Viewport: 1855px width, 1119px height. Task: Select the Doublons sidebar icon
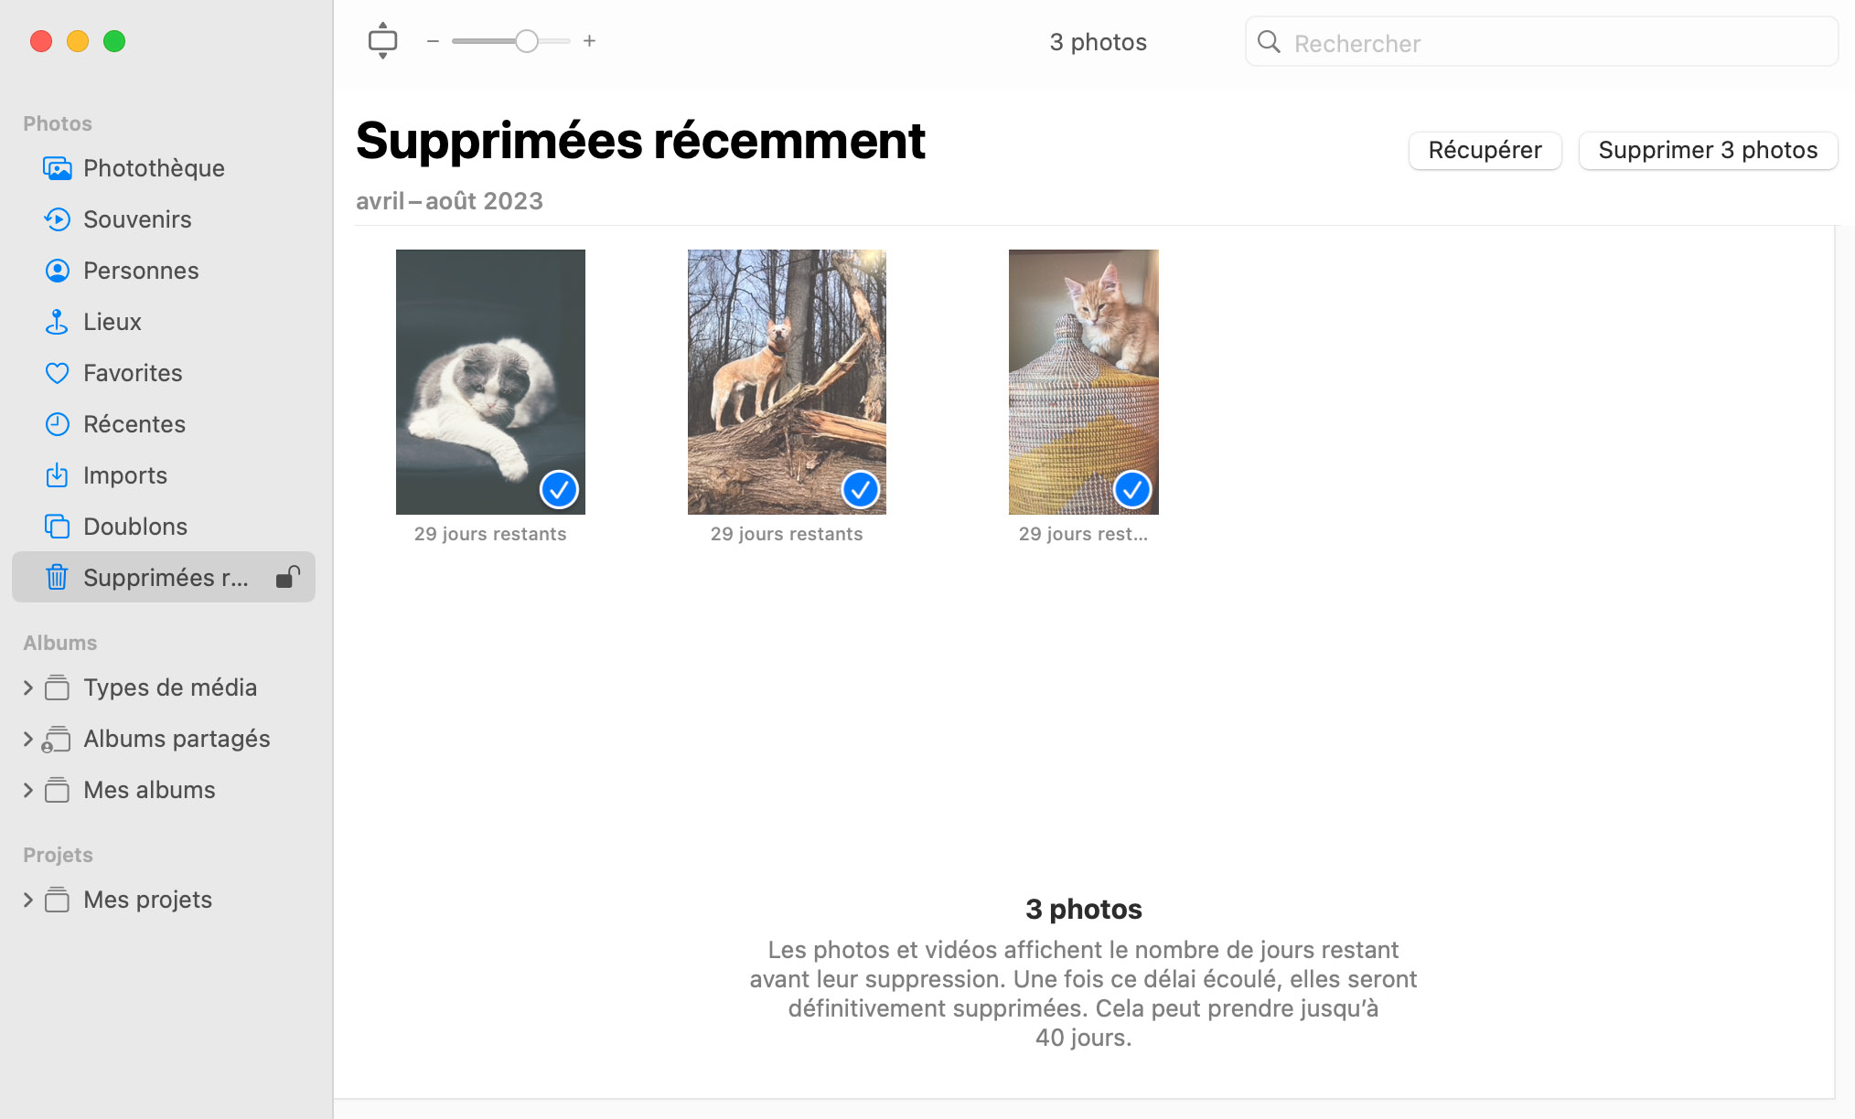pyautogui.click(x=56, y=526)
